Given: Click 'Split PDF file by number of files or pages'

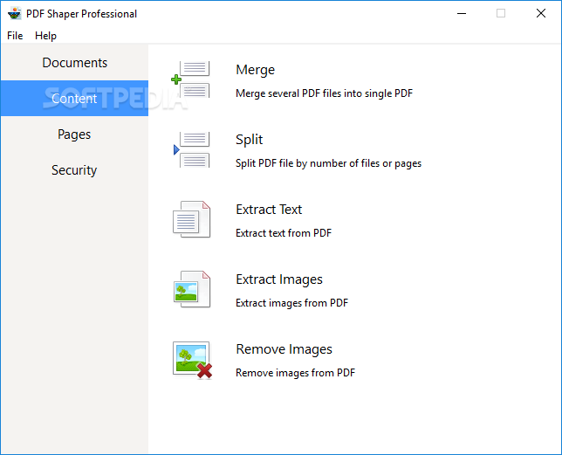Looking at the screenshot, I should click(328, 163).
